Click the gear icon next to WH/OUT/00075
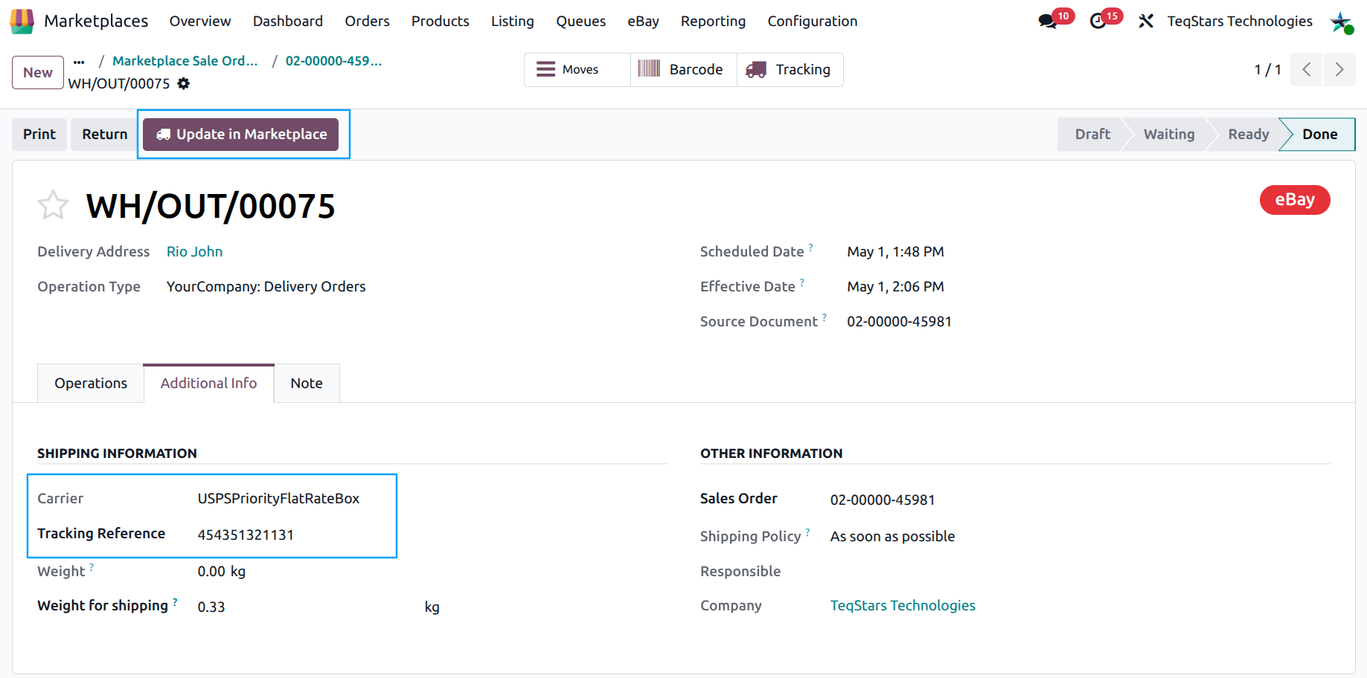This screenshot has width=1367, height=678. [x=184, y=83]
